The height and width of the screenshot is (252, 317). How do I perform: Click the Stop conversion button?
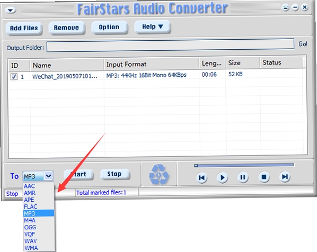pos(115,174)
